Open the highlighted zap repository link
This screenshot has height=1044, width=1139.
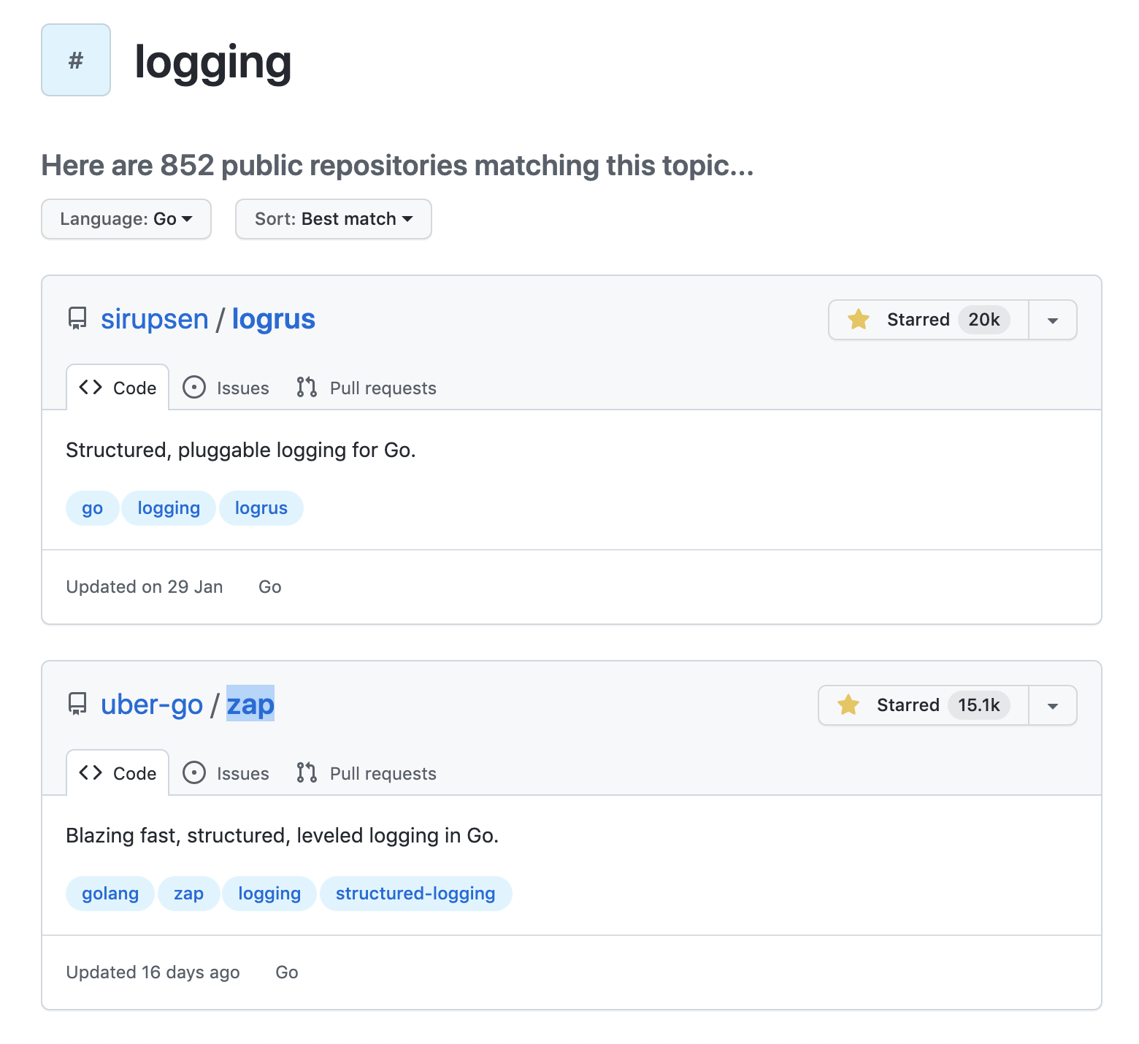point(250,705)
